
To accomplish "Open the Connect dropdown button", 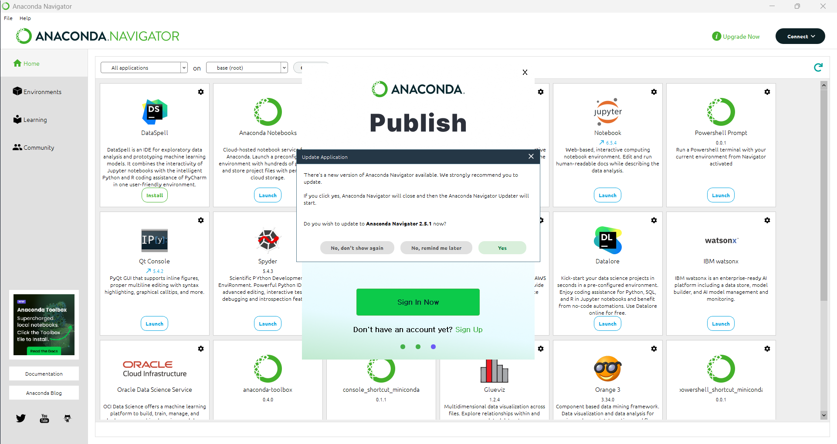I will point(800,36).
